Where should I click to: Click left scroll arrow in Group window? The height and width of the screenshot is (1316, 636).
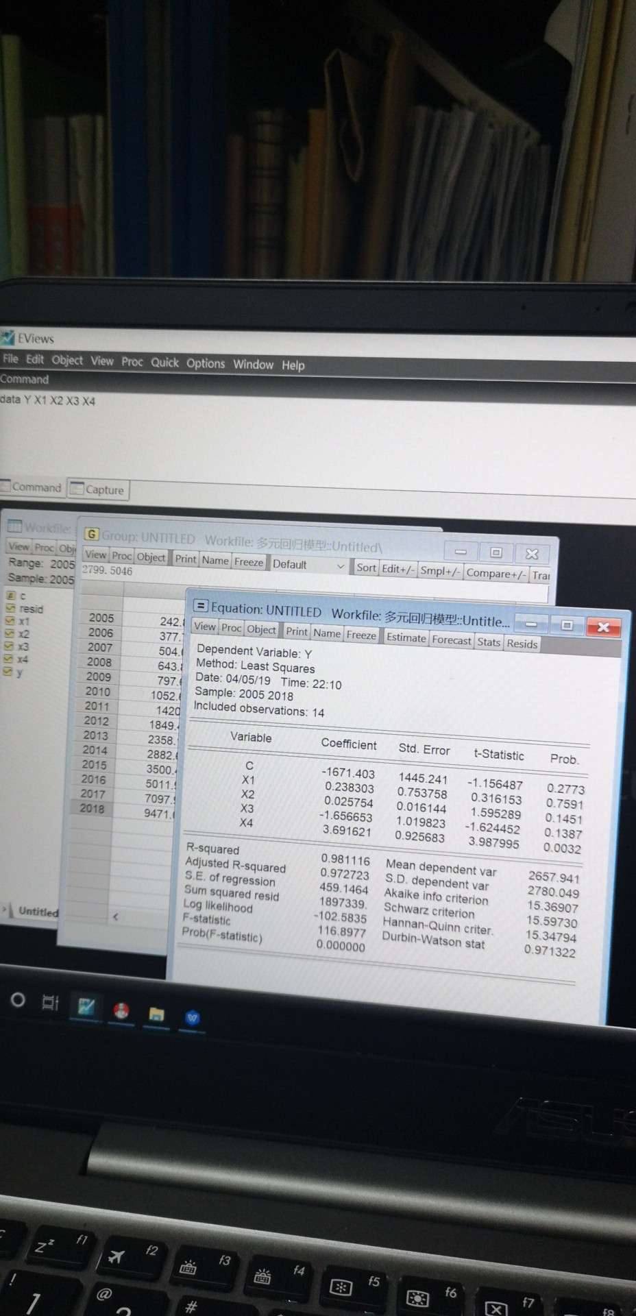115,916
